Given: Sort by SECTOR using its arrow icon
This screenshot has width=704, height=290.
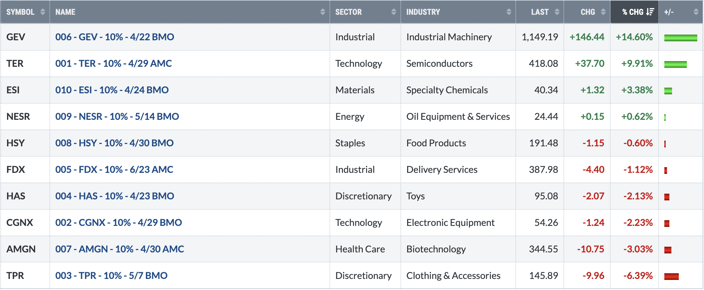Looking at the screenshot, I should 393,12.
